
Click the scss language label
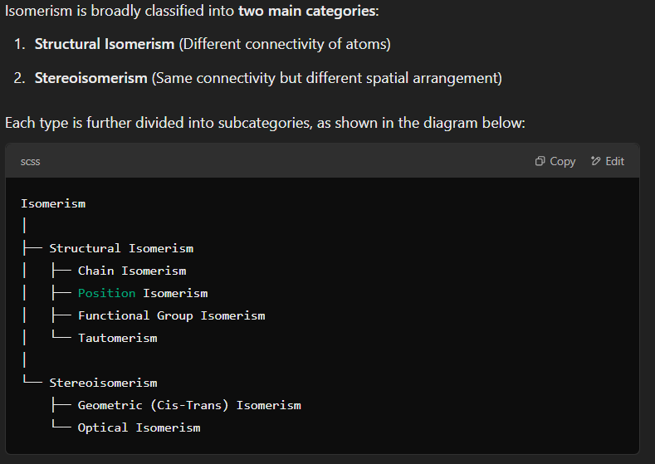30,162
